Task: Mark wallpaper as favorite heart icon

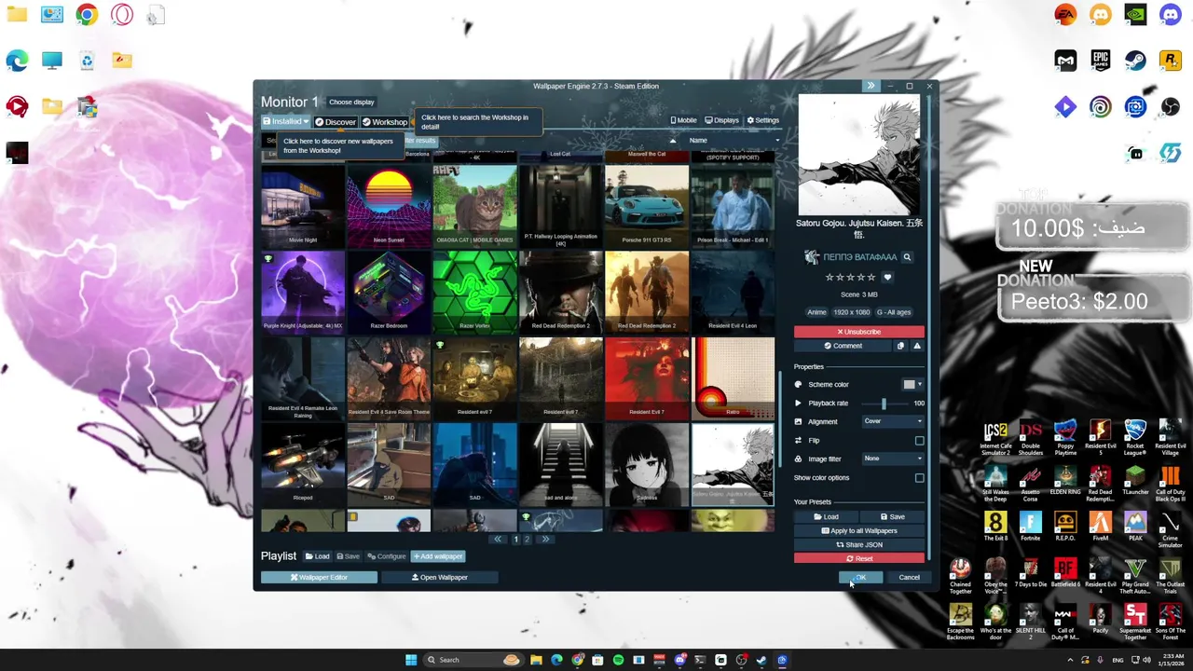Action: (887, 277)
